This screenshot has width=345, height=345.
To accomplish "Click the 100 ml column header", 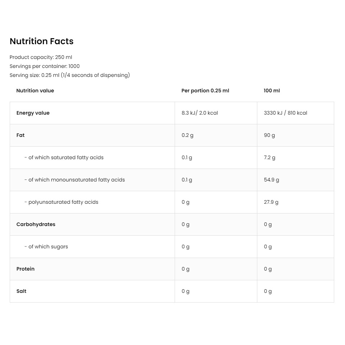I will pyautogui.click(x=272, y=91).
